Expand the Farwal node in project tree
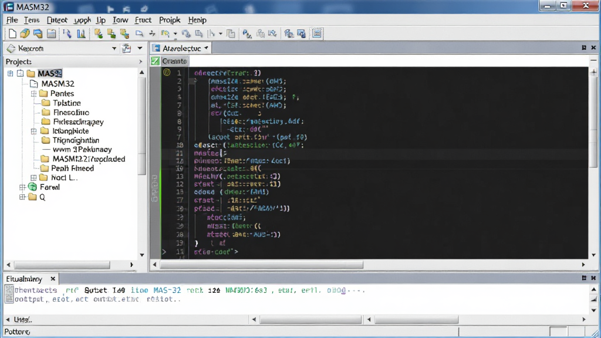 coord(22,187)
